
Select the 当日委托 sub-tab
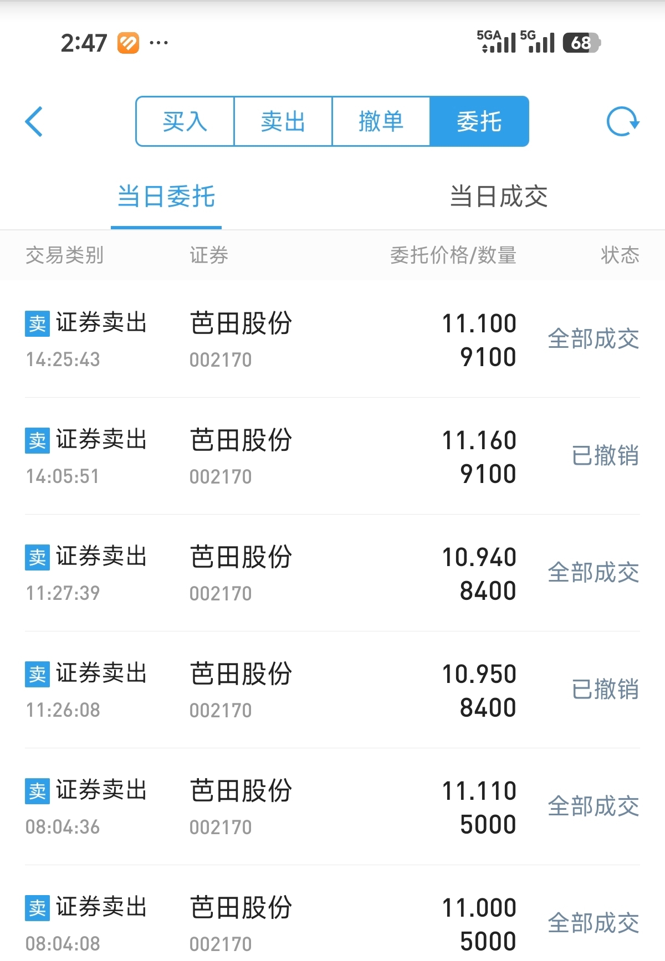point(166,197)
